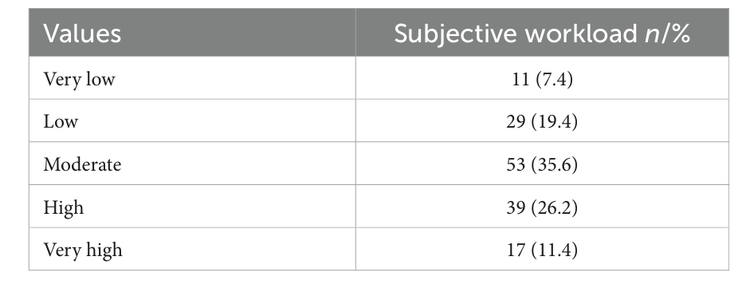
Task: Click the cell showing 17 (11.4)
Action: coord(542,250)
